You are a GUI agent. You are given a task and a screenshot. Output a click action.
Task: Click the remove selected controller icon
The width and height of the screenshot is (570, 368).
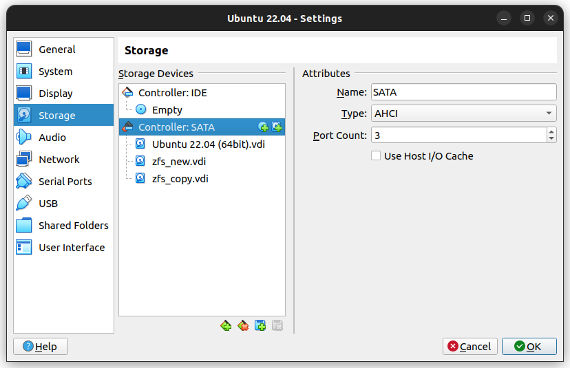pyautogui.click(x=243, y=325)
